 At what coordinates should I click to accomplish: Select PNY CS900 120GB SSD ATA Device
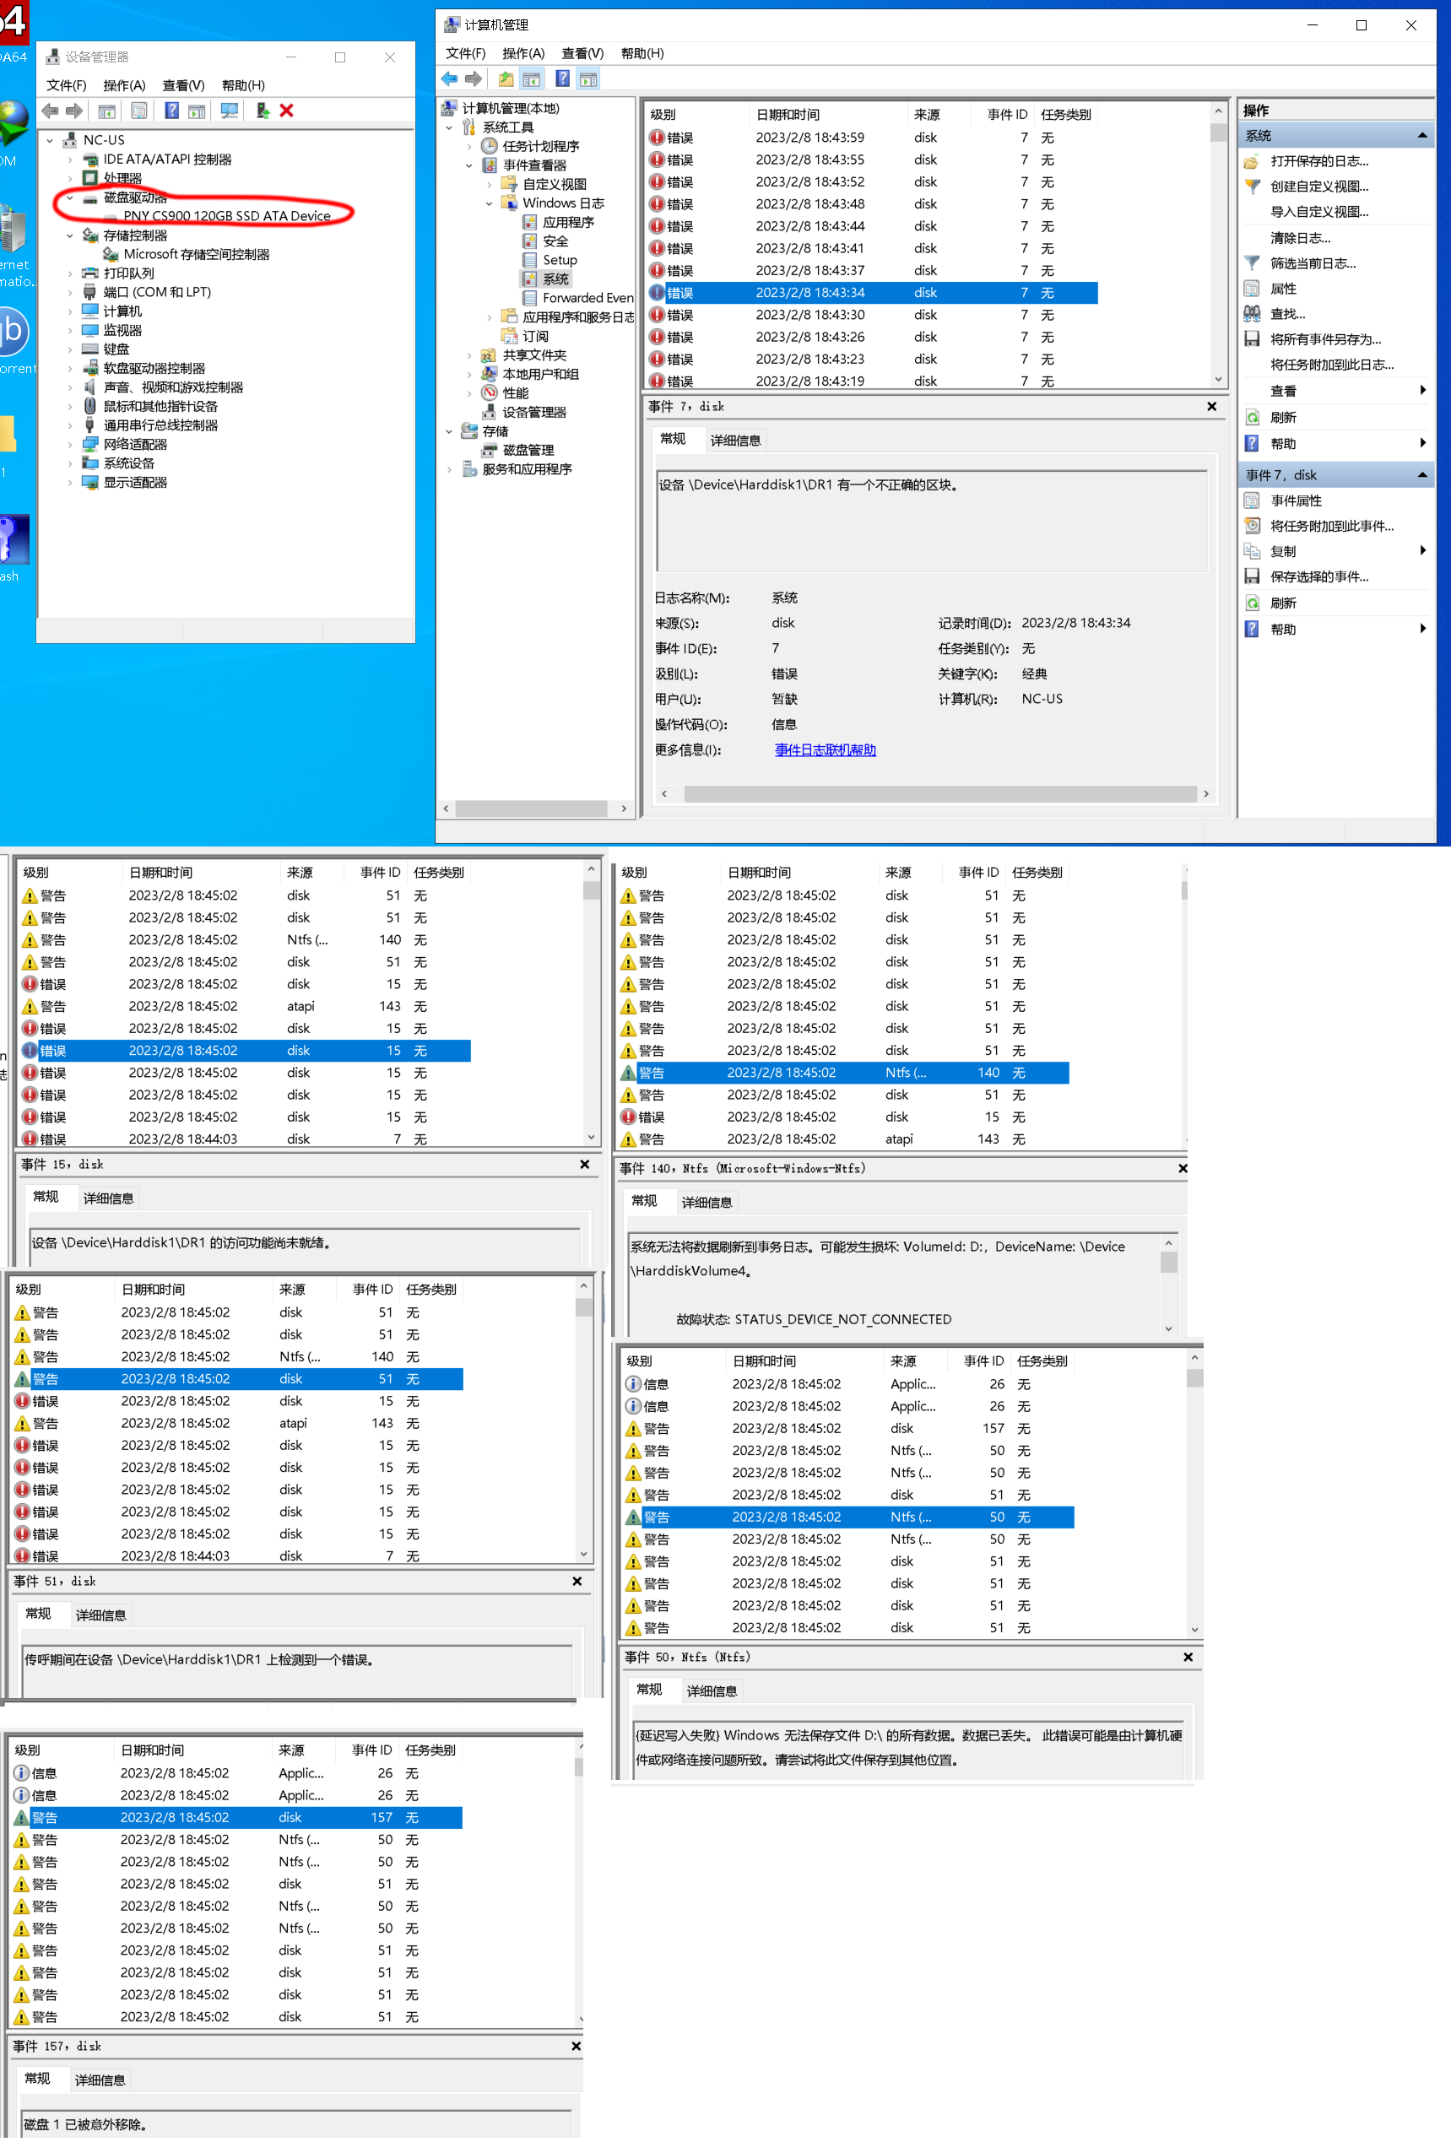point(227,217)
